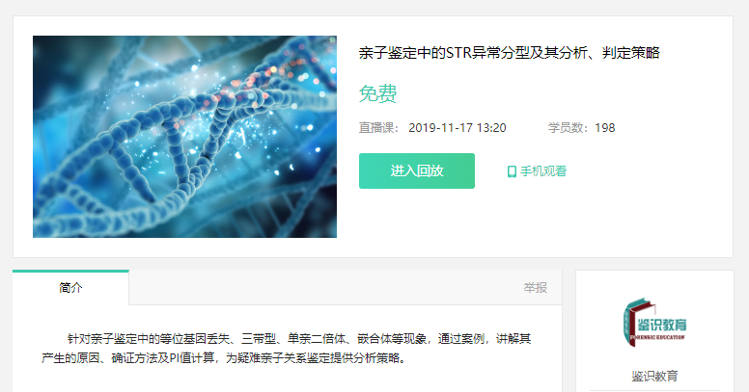Image resolution: width=749 pixels, height=392 pixels.
Task: Click the phone icon beside 手机观看
Action: click(x=512, y=171)
